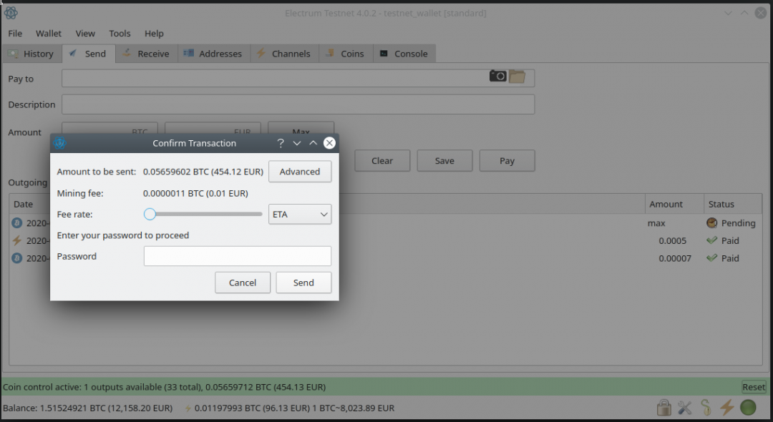Click the up chevron in dialog titlebar
The image size is (773, 422).
[x=313, y=143]
